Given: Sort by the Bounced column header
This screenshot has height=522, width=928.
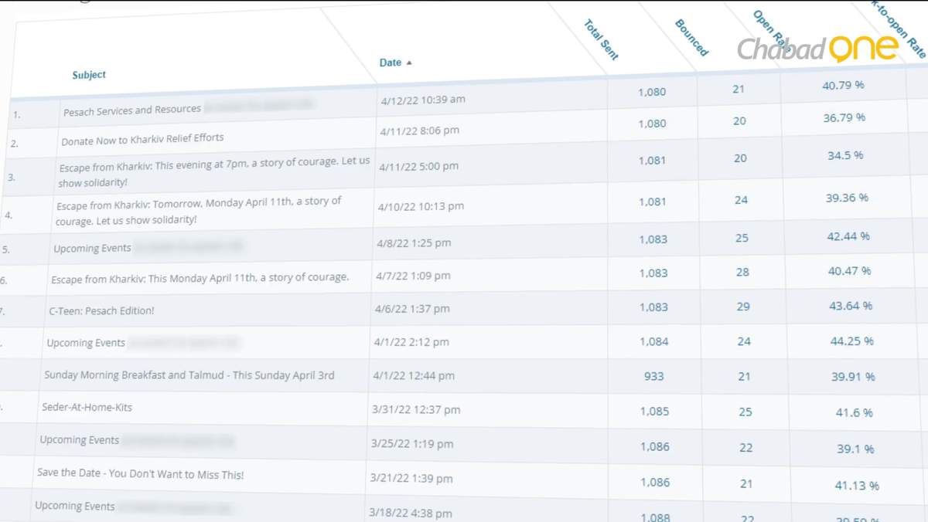Looking at the screenshot, I should pos(691,38).
